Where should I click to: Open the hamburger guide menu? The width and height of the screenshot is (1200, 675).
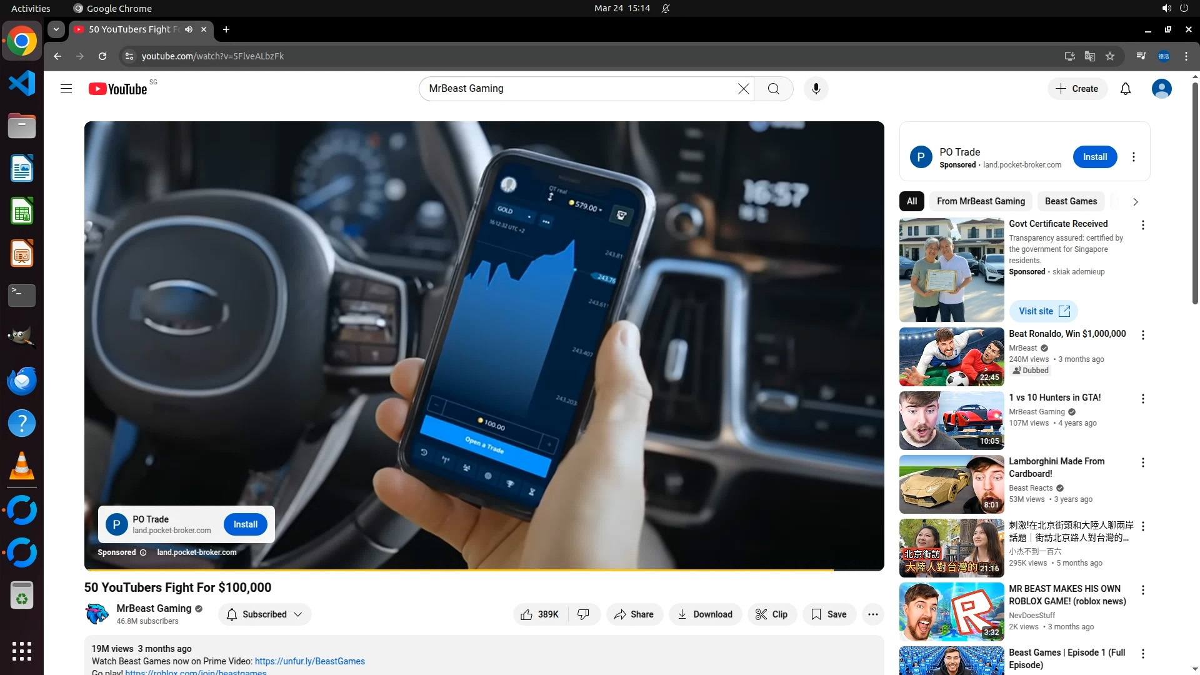pyautogui.click(x=66, y=89)
